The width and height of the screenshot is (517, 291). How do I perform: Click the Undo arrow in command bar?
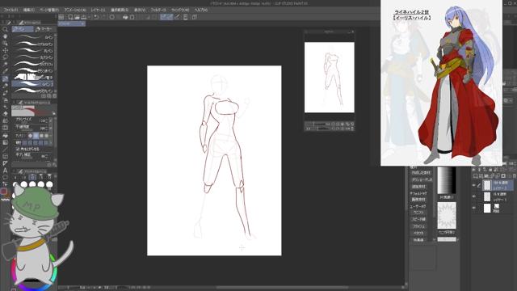(x=96, y=17)
